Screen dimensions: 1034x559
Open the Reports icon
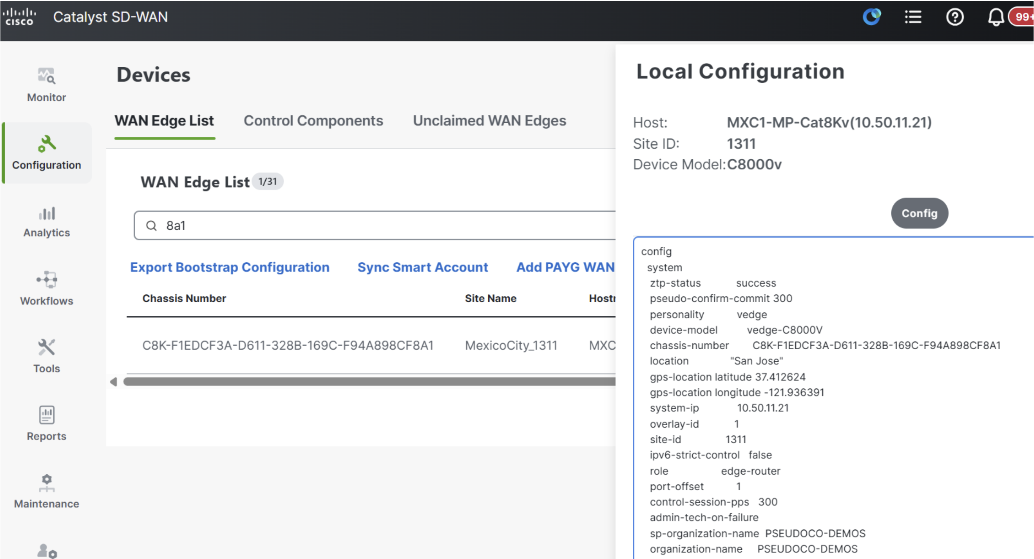(46, 415)
